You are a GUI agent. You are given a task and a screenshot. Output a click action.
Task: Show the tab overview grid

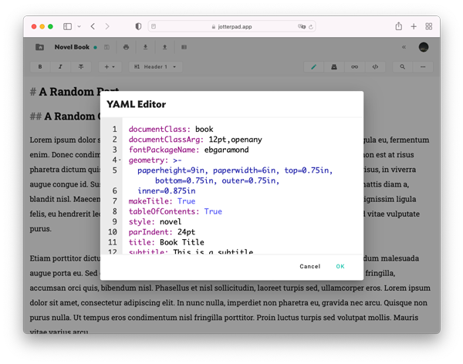pyautogui.click(x=429, y=26)
